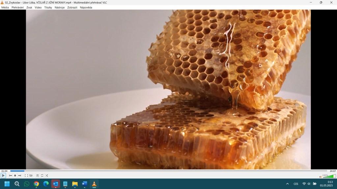Adjust the VLC volume slider
The height and width of the screenshot is (189, 337).
coord(329,176)
